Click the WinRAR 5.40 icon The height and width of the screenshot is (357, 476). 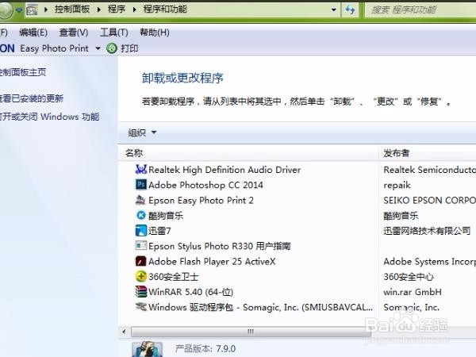141,292
